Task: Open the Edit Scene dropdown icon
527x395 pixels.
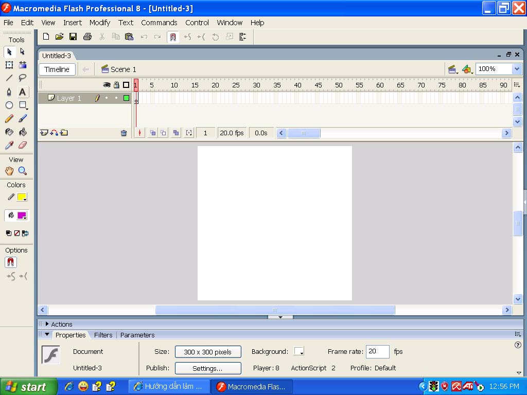Action: point(453,69)
